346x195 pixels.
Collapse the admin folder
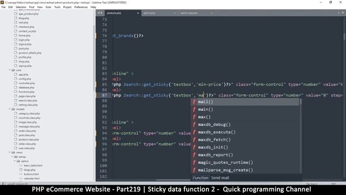tap(15, 161)
